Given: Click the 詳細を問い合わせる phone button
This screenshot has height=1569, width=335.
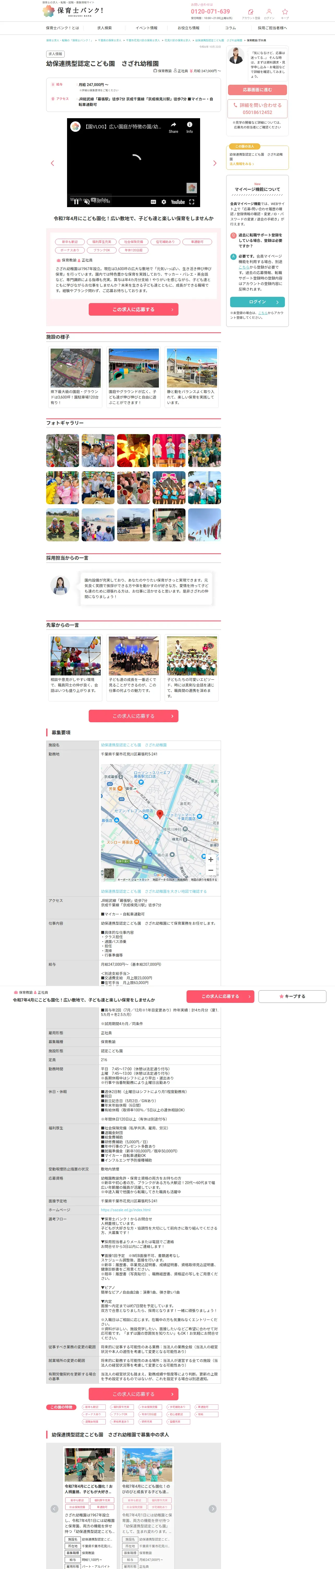Looking at the screenshot, I should [x=257, y=109].
